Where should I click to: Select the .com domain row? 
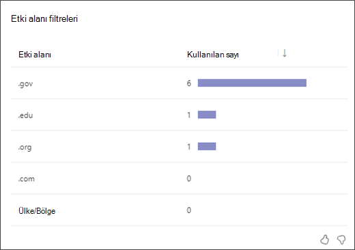pos(179,178)
